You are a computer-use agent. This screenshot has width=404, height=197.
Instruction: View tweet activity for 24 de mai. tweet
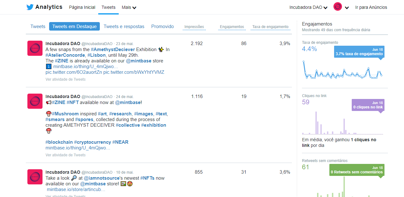65,155
